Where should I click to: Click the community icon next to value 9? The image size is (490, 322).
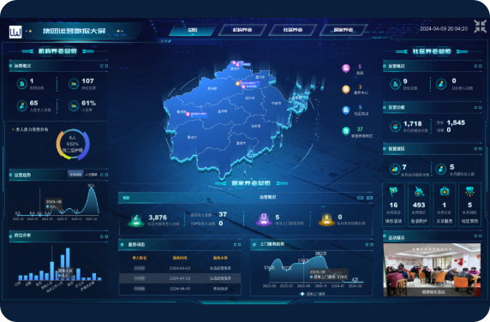(395, 84)
